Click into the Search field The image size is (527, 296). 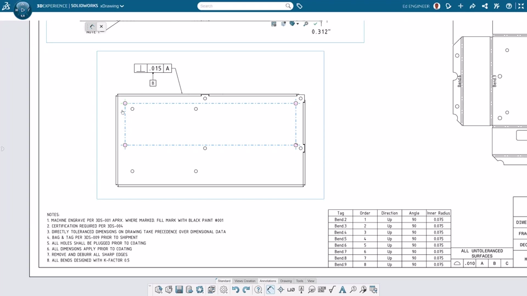tap(242, 6)
